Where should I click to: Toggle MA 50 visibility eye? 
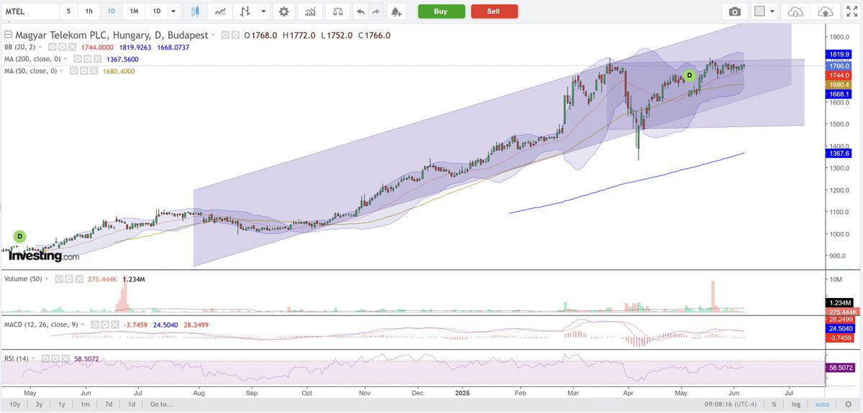[73, 71]
